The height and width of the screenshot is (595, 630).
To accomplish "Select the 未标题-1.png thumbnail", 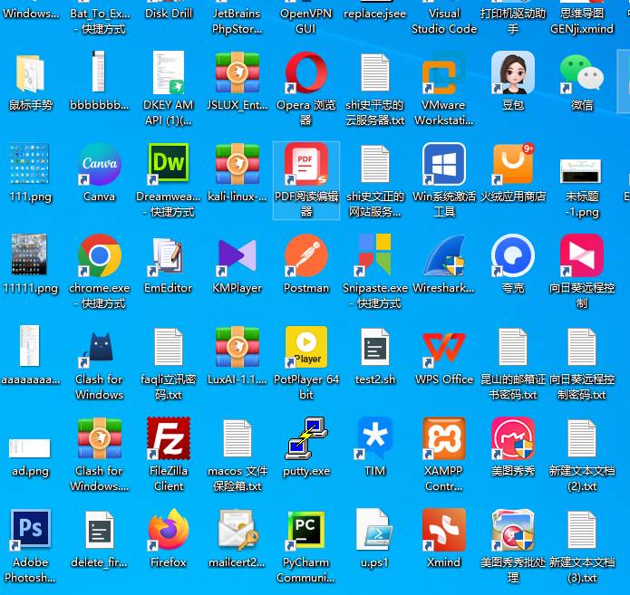I will point(581,171).
